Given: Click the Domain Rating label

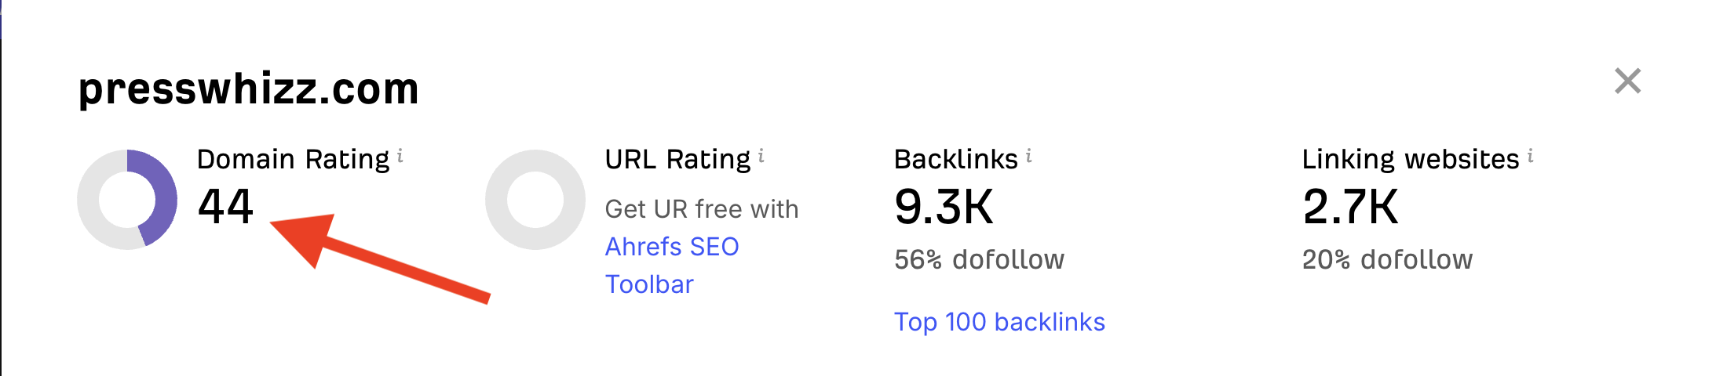Looking at the screenshot, I should 293,159.
